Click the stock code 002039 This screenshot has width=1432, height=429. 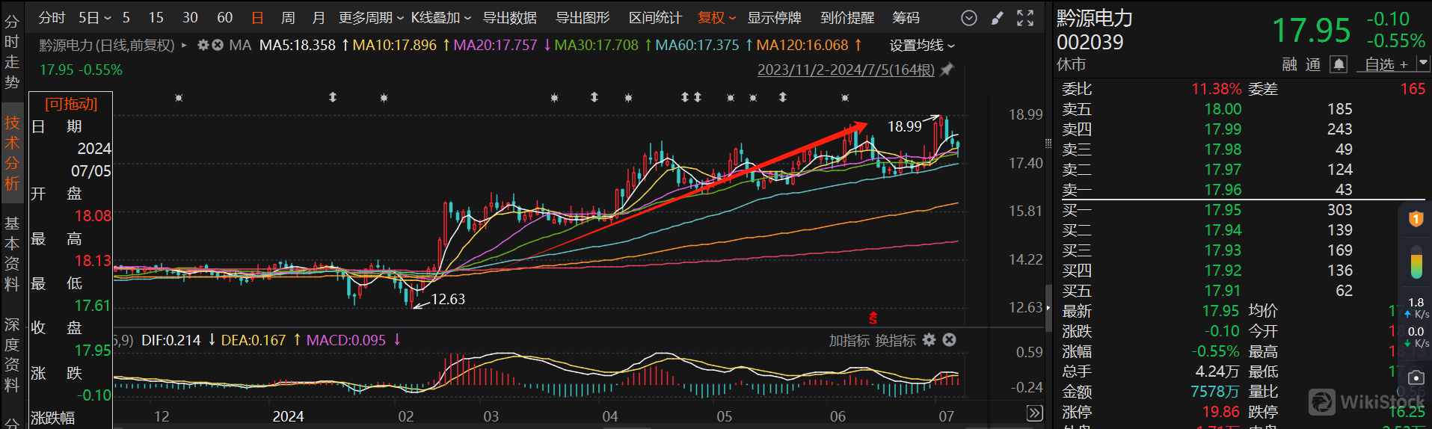pos(1090,43)
